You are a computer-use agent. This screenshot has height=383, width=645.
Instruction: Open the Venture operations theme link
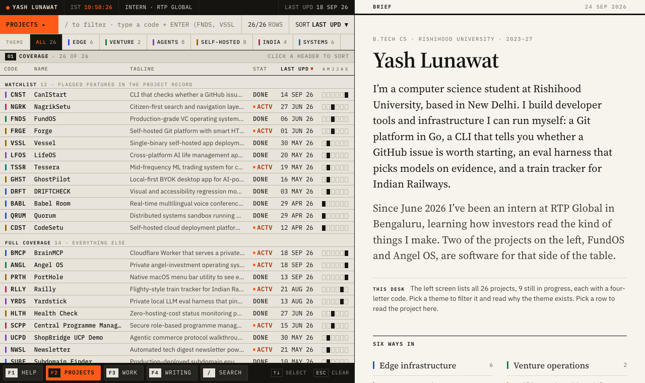(567, 365)
